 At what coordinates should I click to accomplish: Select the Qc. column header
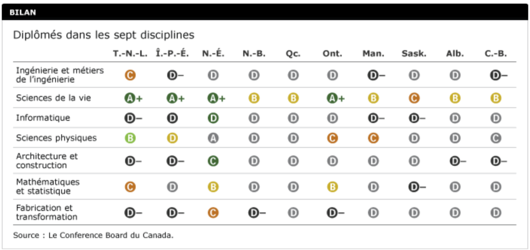coord(293,54)
